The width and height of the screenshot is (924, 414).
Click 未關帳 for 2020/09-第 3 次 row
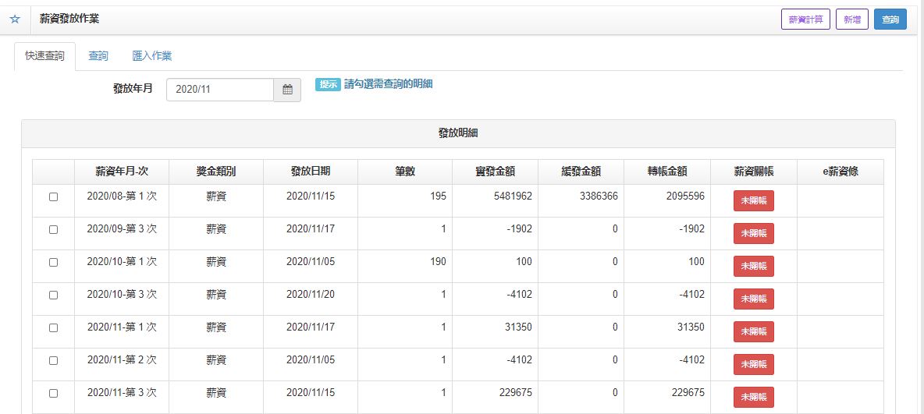(x=754, y=234)
